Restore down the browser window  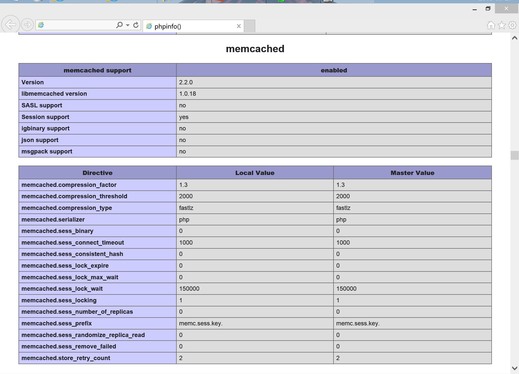coord(488,9)
